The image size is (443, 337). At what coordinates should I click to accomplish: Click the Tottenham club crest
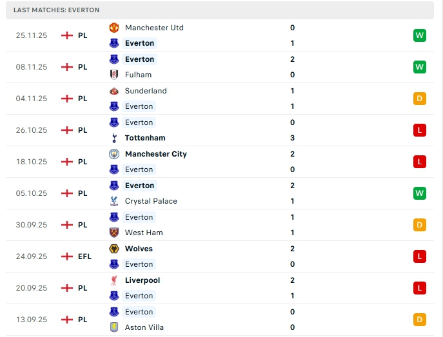pos(114,138)
